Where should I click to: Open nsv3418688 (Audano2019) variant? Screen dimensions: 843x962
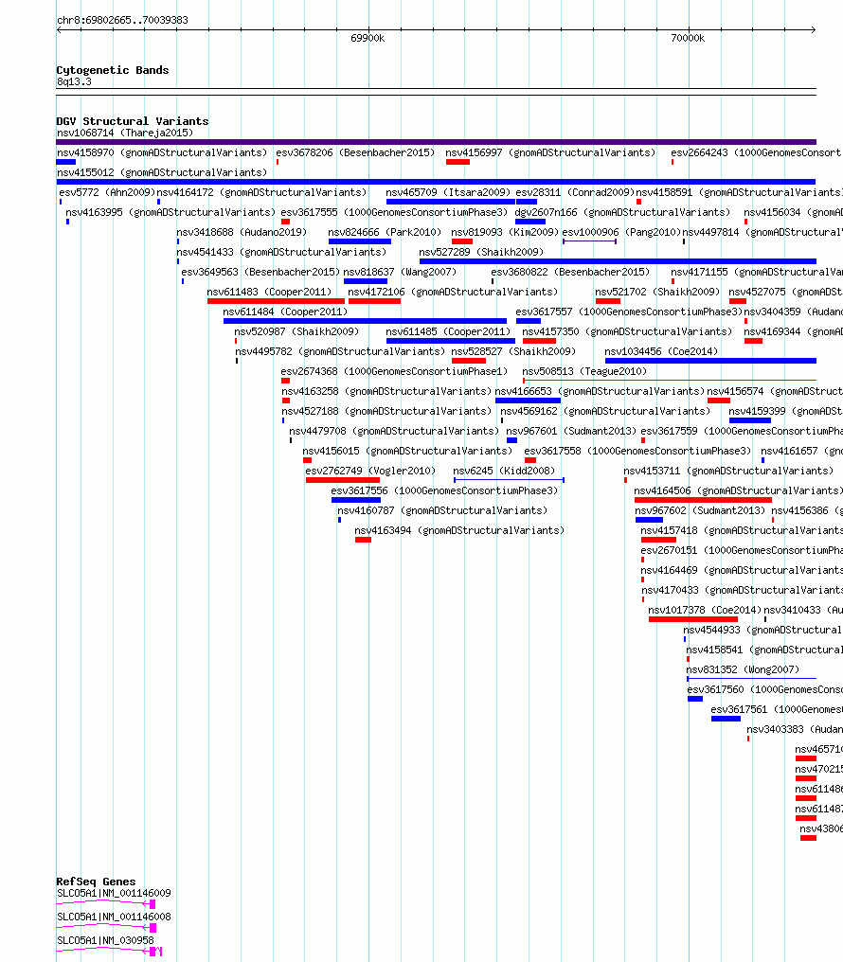(x=242, y=233)
